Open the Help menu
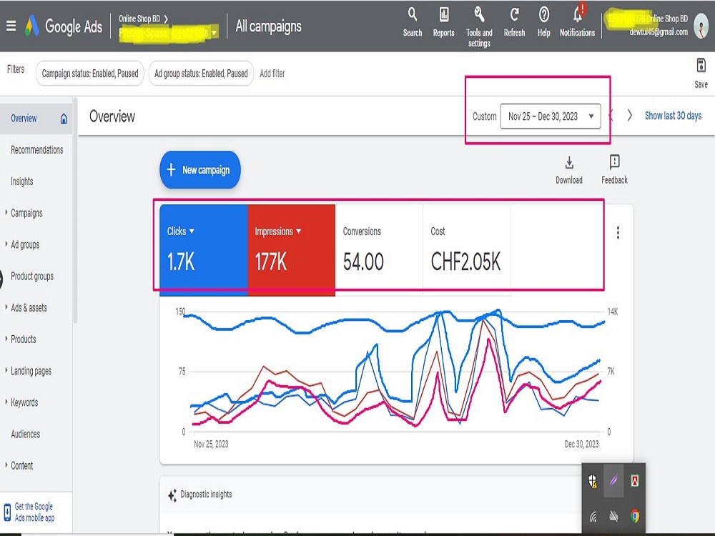The image size is (715, 536). (x=543, y=22)
